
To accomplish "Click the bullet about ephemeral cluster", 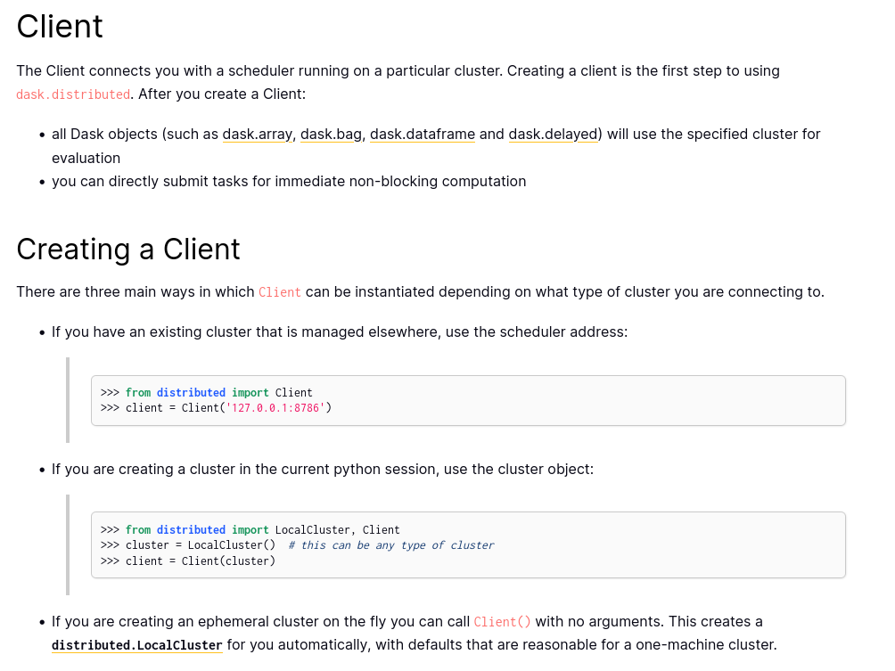I will point(415,634).
